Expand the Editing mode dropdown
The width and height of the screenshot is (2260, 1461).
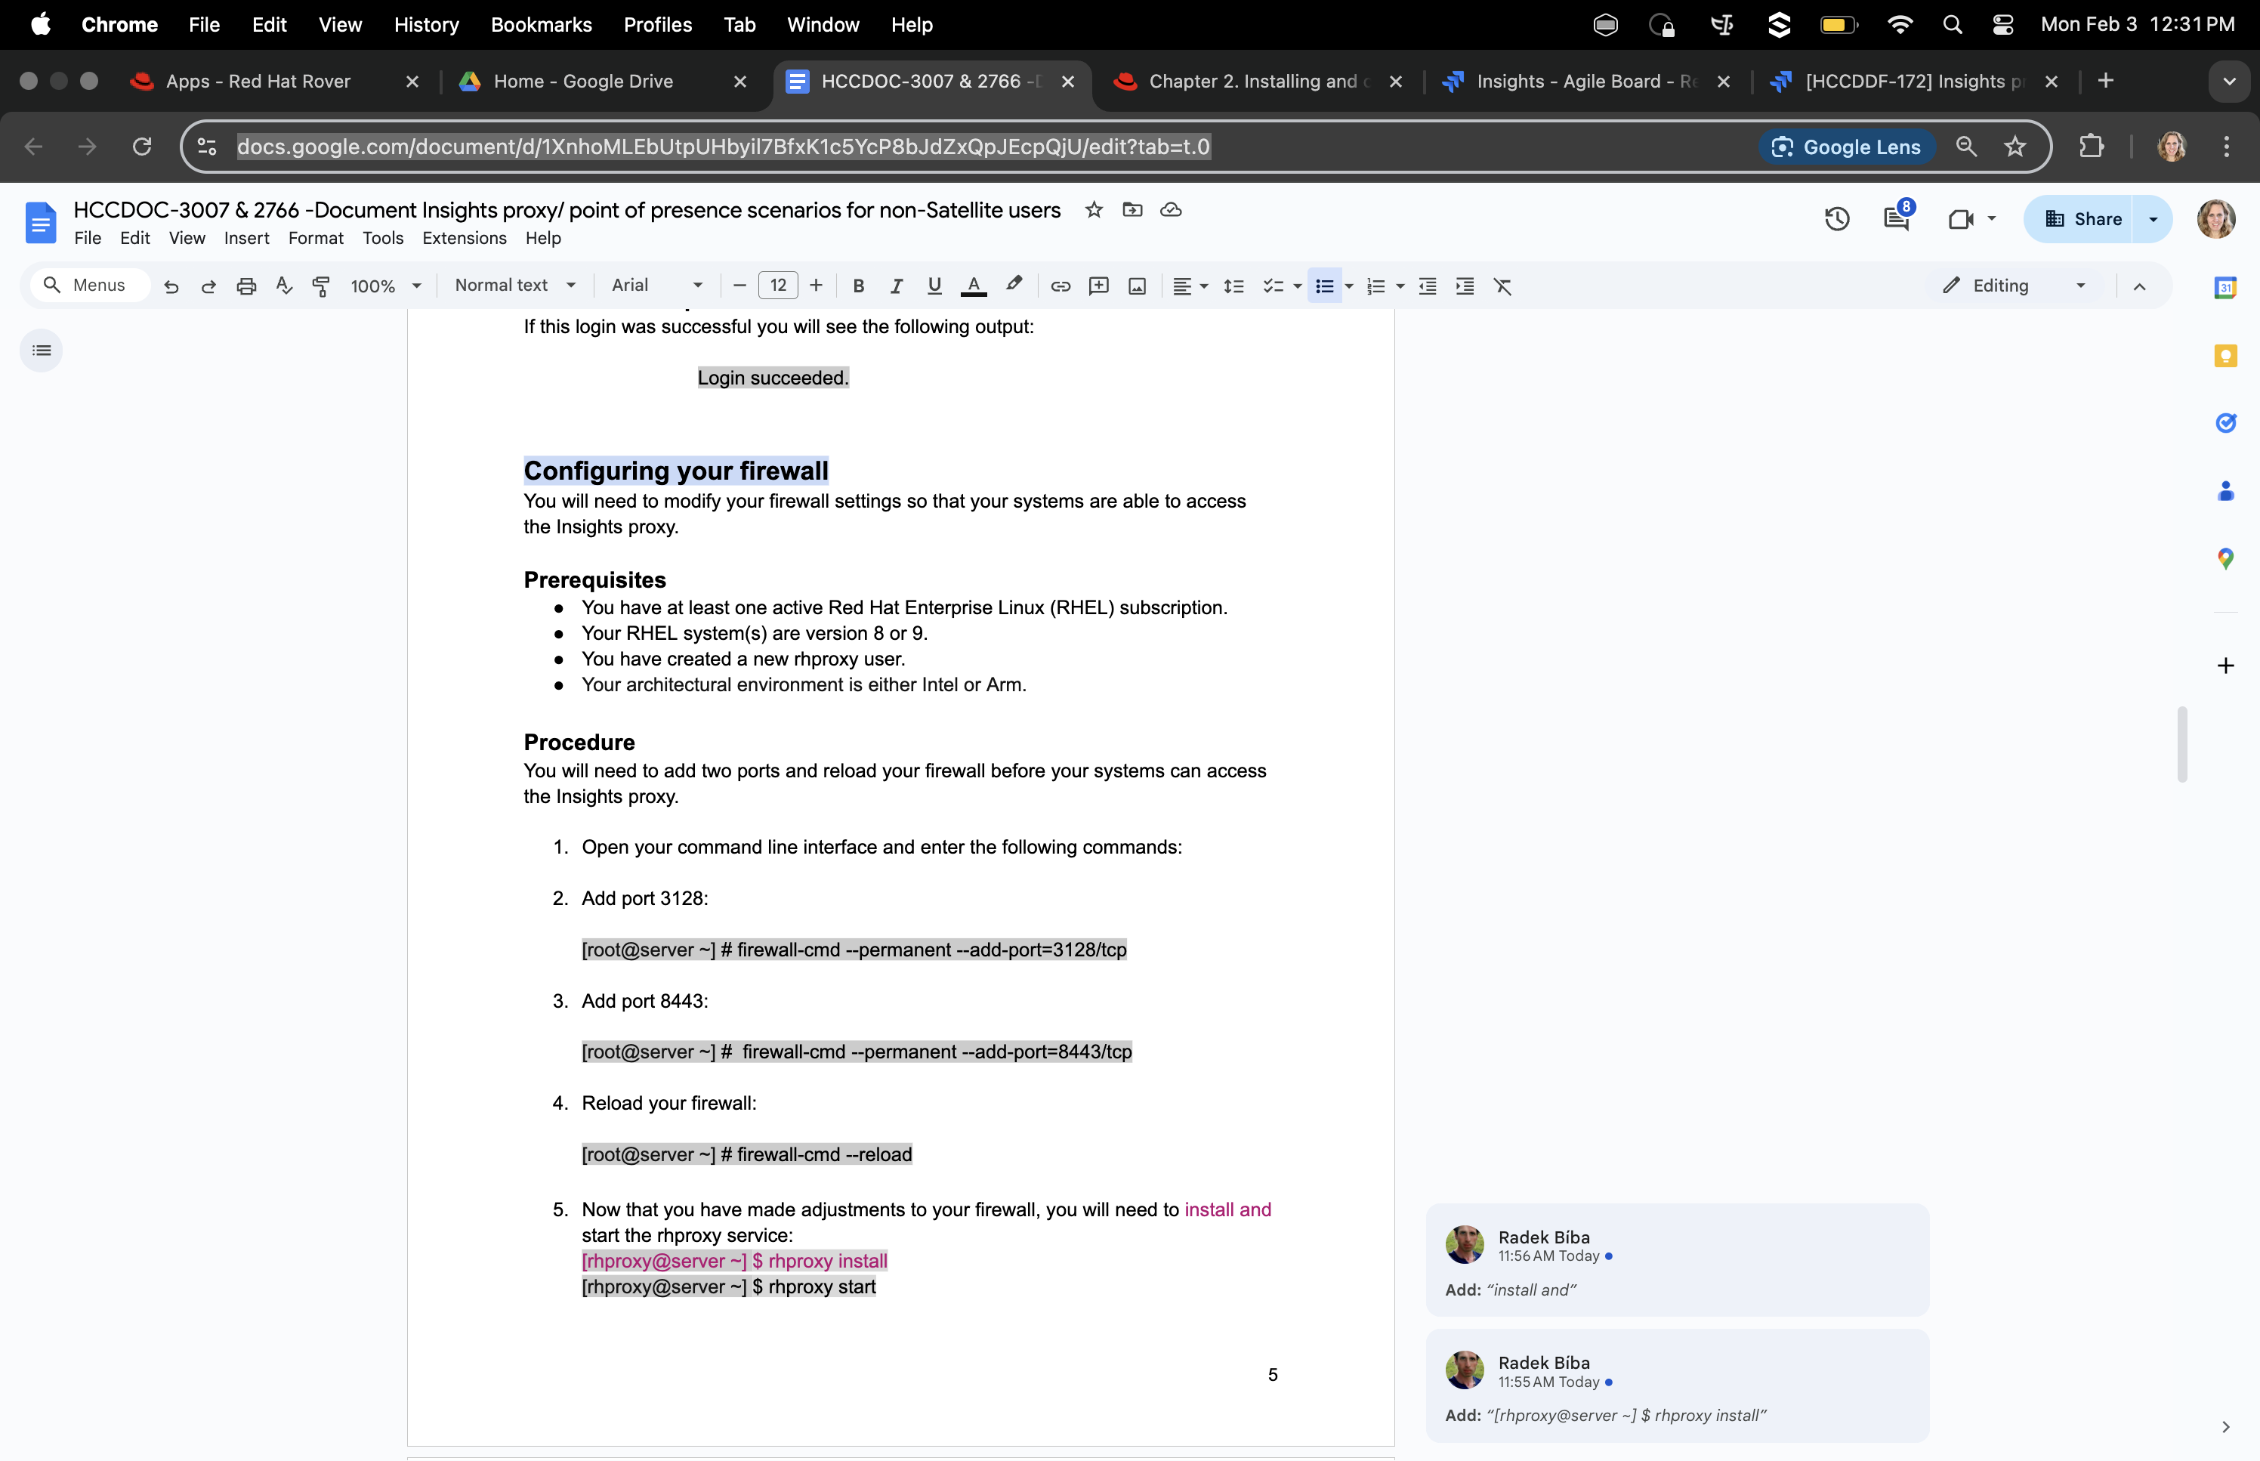click(2015, 286)
